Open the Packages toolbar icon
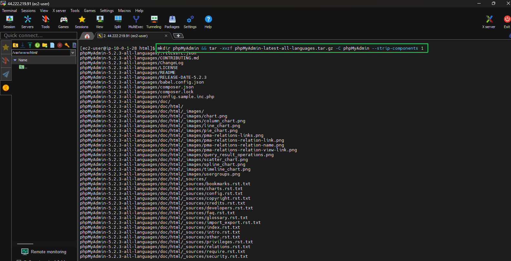The height and width of the screenshot is (261, 511). click(172, 22)
